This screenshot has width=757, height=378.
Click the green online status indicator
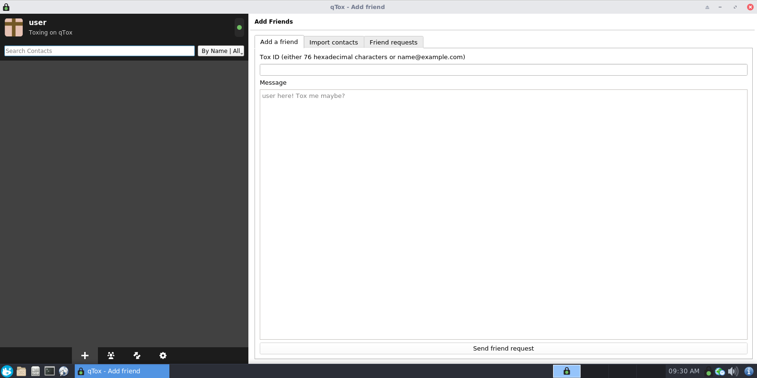pos(239,27)
